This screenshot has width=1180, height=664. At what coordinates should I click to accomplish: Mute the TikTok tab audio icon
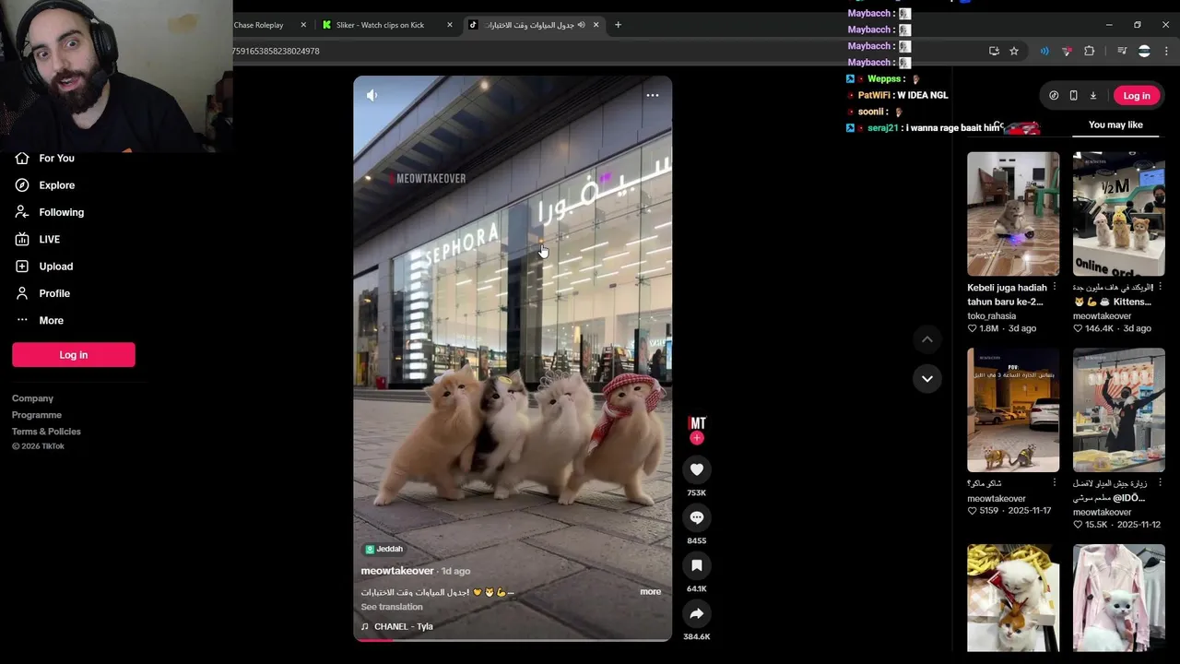(581, 25)
